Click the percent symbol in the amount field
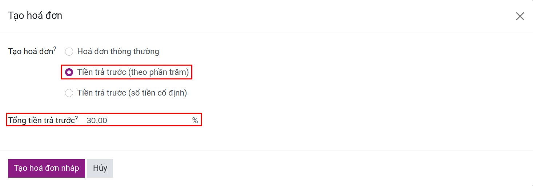Viewport: 533px width, 186px height. pos(195,121)
